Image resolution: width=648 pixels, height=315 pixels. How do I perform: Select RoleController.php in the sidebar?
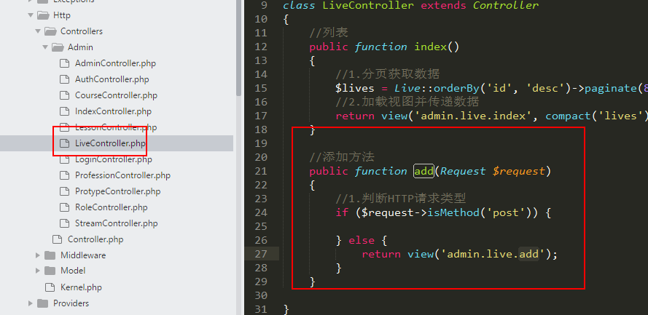(x=111, y=207)
